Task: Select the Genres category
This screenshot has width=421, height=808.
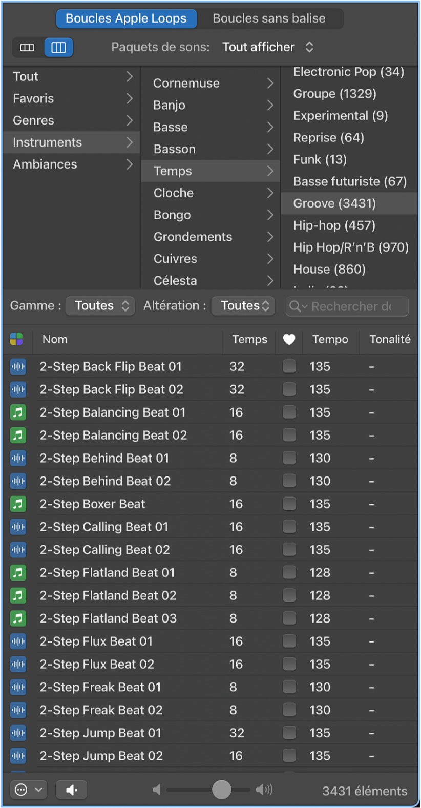Action: (34, 120)
